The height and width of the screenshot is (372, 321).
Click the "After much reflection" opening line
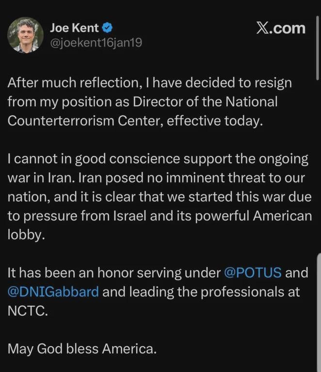[x=69, y=83]
